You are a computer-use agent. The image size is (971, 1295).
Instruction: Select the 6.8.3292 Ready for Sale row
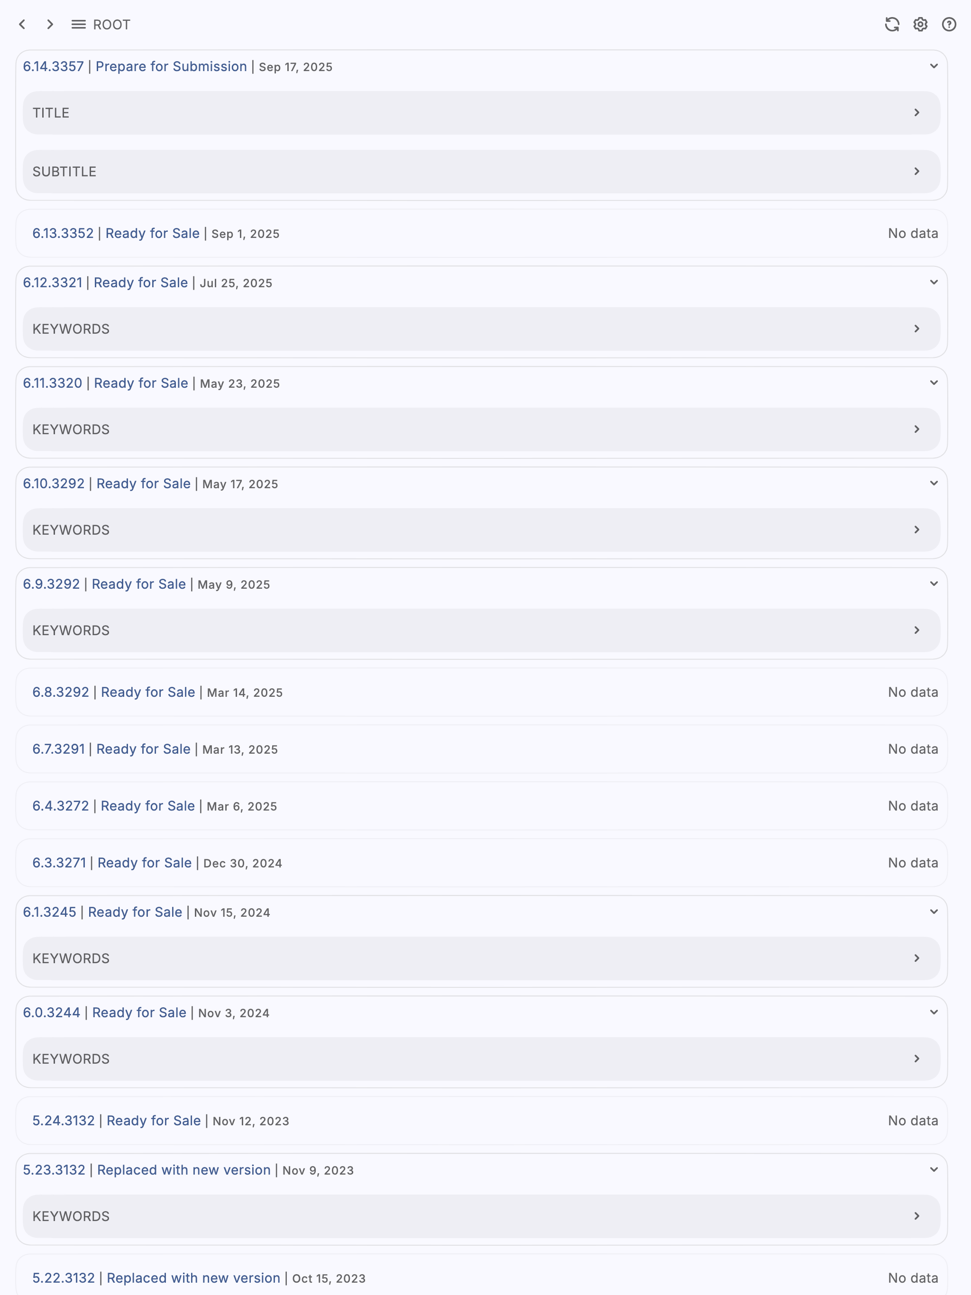click(x=481, y=692)
